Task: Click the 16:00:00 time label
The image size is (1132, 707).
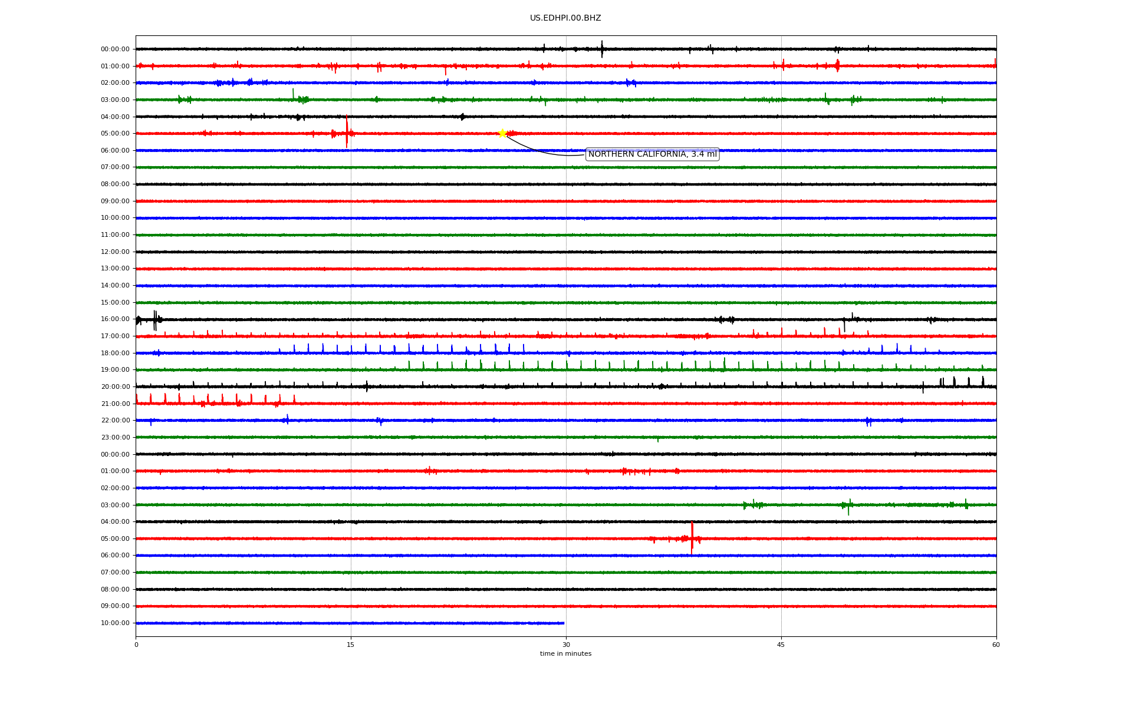Action: 115,319
